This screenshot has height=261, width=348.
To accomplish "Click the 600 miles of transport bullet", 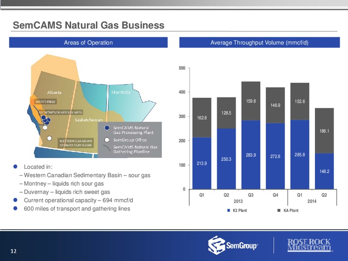I will pyautogui.click(x=77, y=209).
